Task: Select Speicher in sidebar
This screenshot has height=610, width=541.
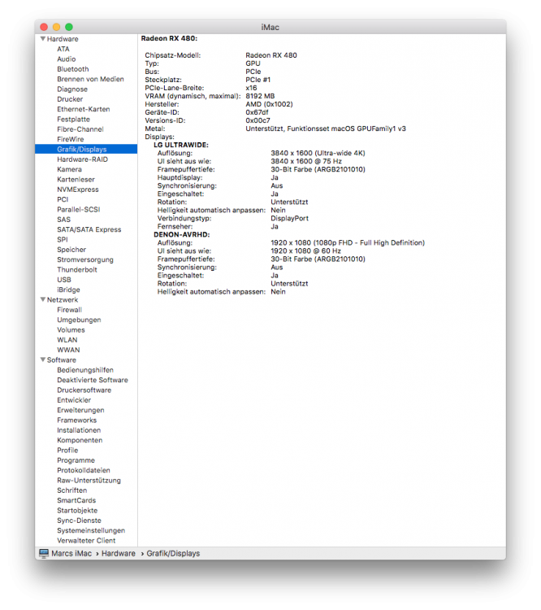Action: tap(71, 250)
